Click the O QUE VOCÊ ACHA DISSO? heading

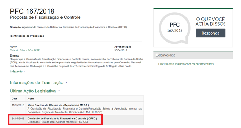coord(210,22)
